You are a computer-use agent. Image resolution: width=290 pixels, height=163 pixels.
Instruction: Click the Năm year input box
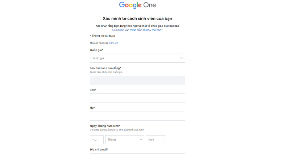tap(155, 139)
